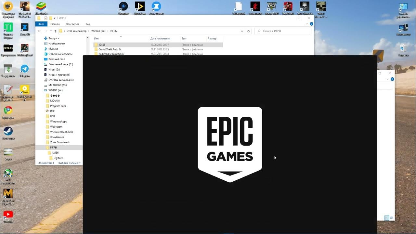Open the Steam Лаунчеры desktop icon

pyautogui.click(x=8, y=133)
